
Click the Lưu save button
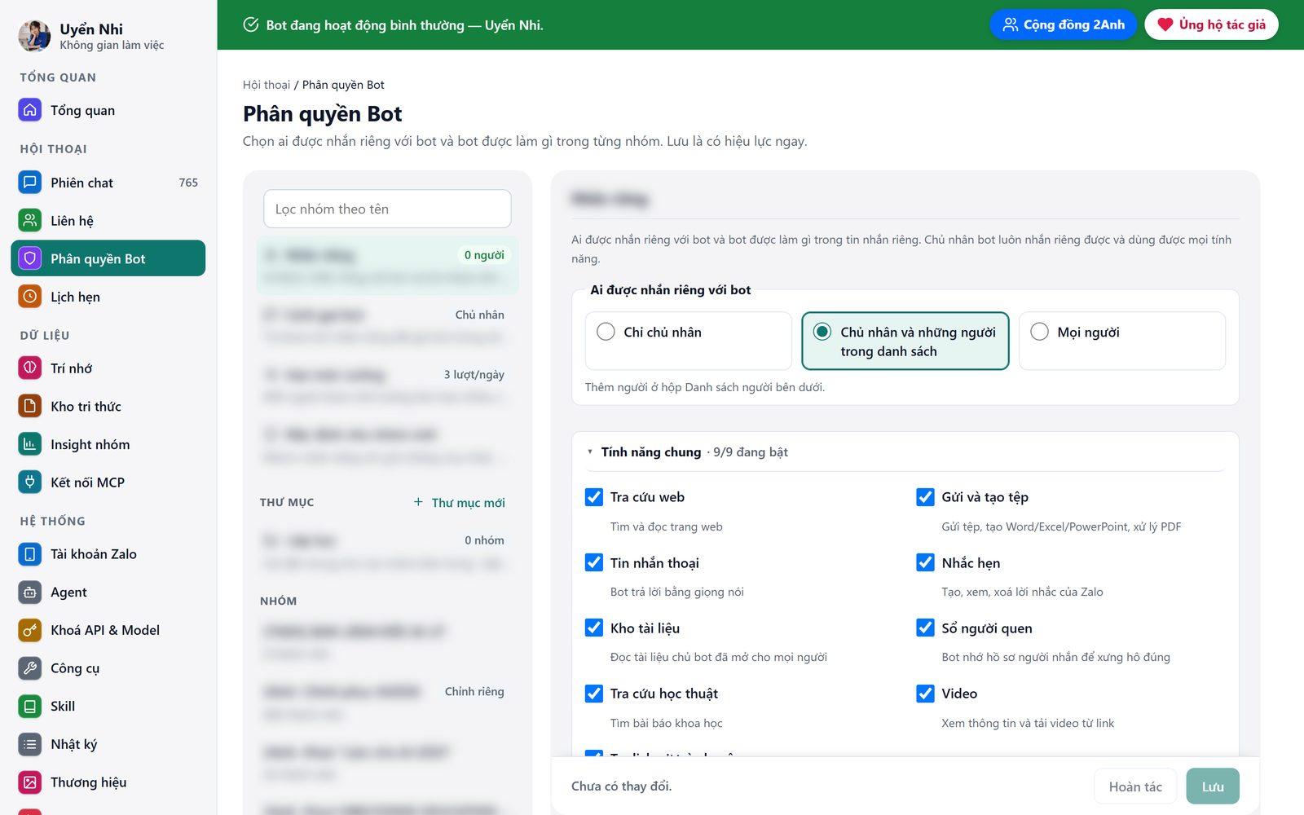pos(1213,786)
